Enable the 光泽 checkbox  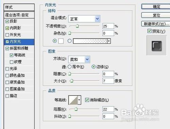point(7,69)
